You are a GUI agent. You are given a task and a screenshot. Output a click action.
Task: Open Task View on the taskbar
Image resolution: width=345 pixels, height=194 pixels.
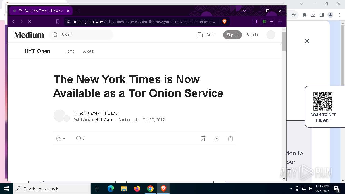click(x=97, y=189)
